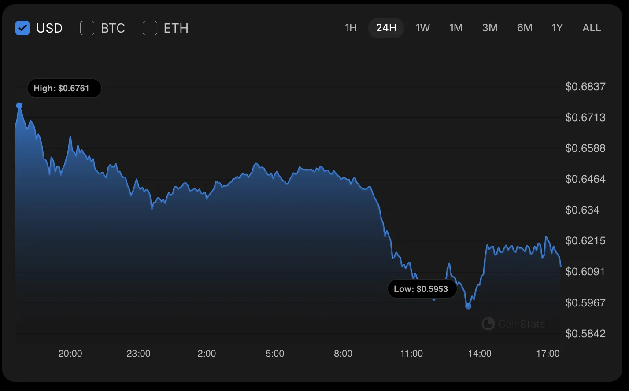Show the 1M price history
Viewport: 629px width, 391px height.
click(x=456, y=28)
